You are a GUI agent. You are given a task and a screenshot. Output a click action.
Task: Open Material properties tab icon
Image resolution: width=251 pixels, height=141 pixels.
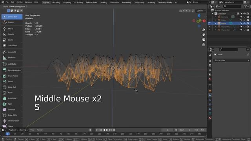click(210, 118)
